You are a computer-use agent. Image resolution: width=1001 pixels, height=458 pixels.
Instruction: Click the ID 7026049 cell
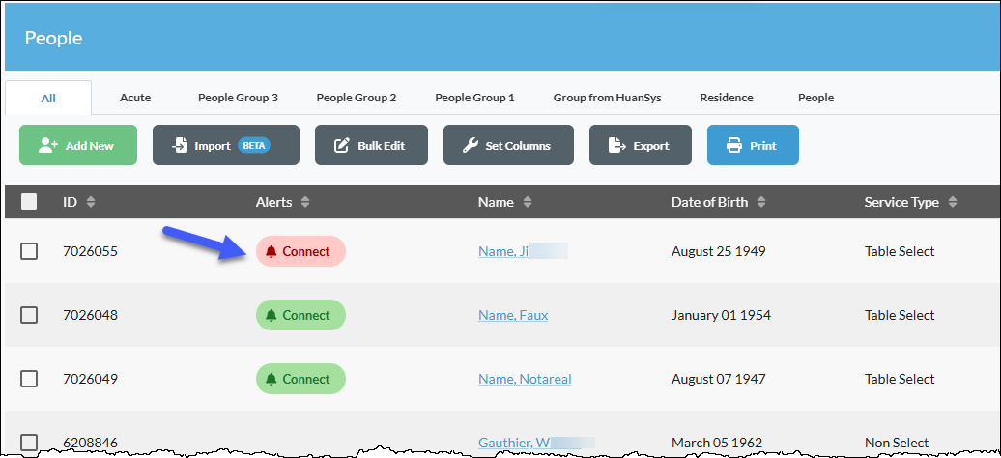click(x=90, y=379)
